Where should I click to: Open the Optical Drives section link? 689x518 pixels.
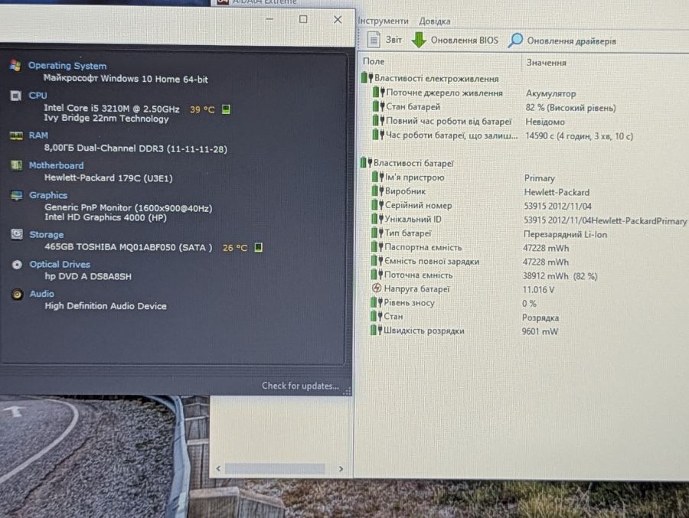60,265
